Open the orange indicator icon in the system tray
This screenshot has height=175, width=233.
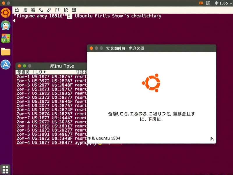point(201,3)
